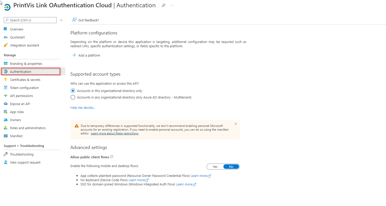Click the Integration assistant rocket icon
Image resolution: width=386 pixels, height=206 pixels.
6,45
